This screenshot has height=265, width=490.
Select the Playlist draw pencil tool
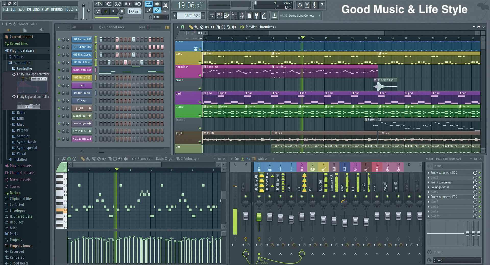[x=191, y=27]
